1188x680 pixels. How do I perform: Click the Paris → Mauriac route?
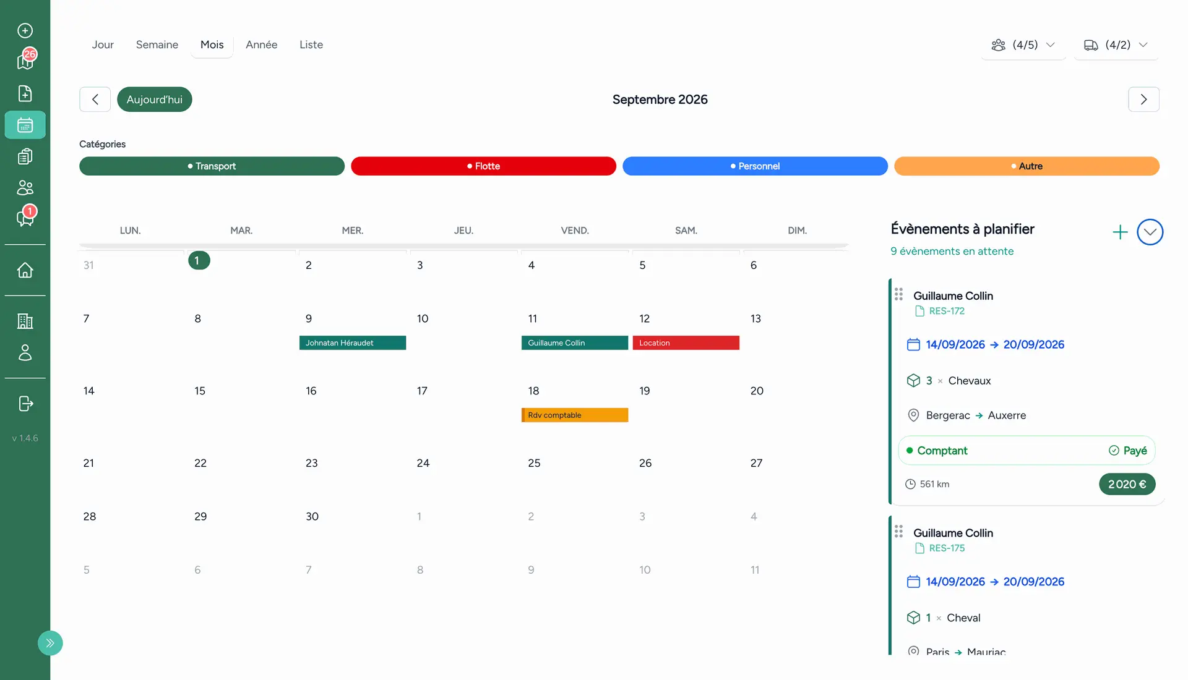pos(966,652)
